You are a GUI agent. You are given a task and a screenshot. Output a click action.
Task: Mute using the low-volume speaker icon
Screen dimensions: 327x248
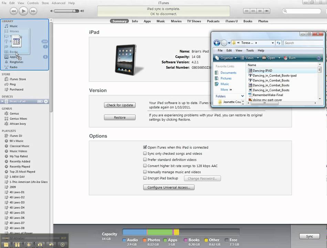click(x=52, y=11)
